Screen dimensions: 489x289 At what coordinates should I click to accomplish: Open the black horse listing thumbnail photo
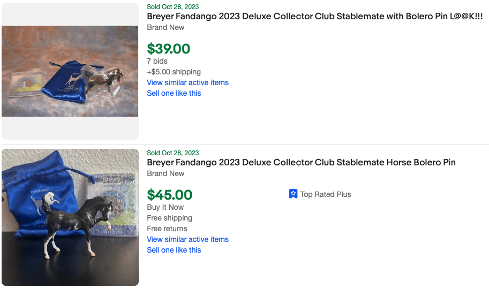coord(70,217)
